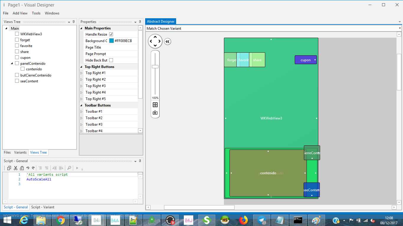
Task: Open Telegram from the taskbar
Action: pyautogui.click(x=262, y=220)
